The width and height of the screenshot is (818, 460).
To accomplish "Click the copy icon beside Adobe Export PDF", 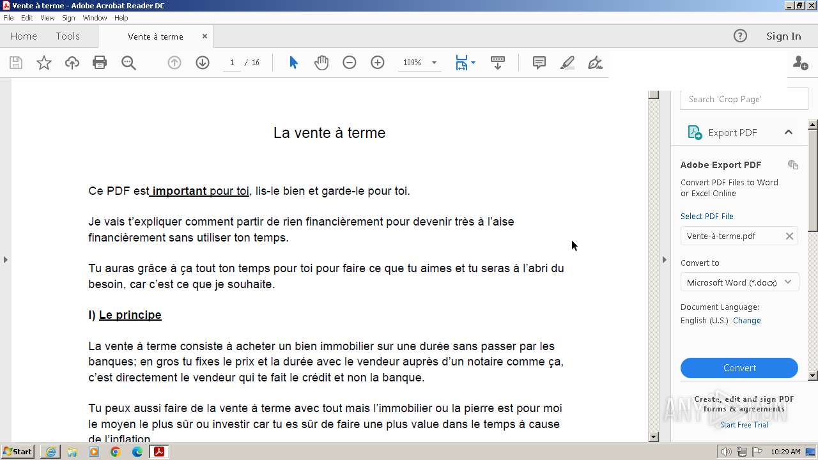I will pyautogui.click(x=793, y=165).
